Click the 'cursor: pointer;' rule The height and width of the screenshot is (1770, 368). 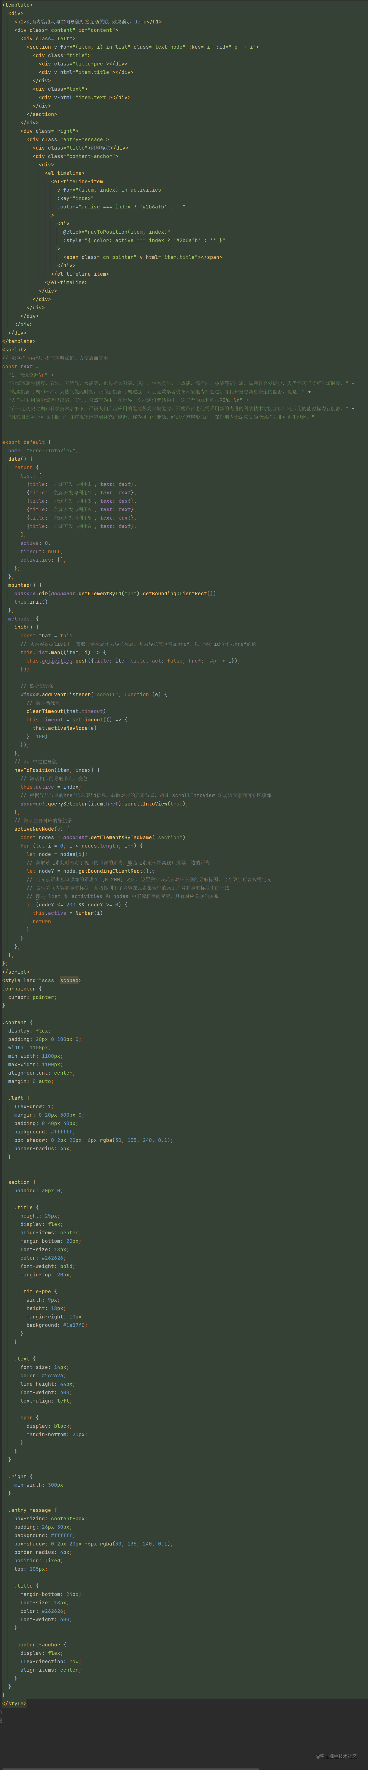[x=32, y=998]
